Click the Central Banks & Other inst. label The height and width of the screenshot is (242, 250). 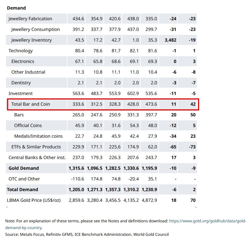[x=37, y=157]
